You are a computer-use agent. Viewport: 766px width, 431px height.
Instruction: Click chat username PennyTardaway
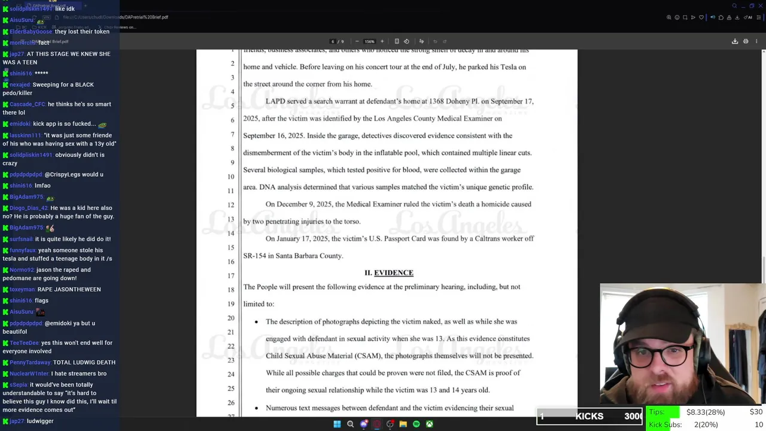coord(30,362)
